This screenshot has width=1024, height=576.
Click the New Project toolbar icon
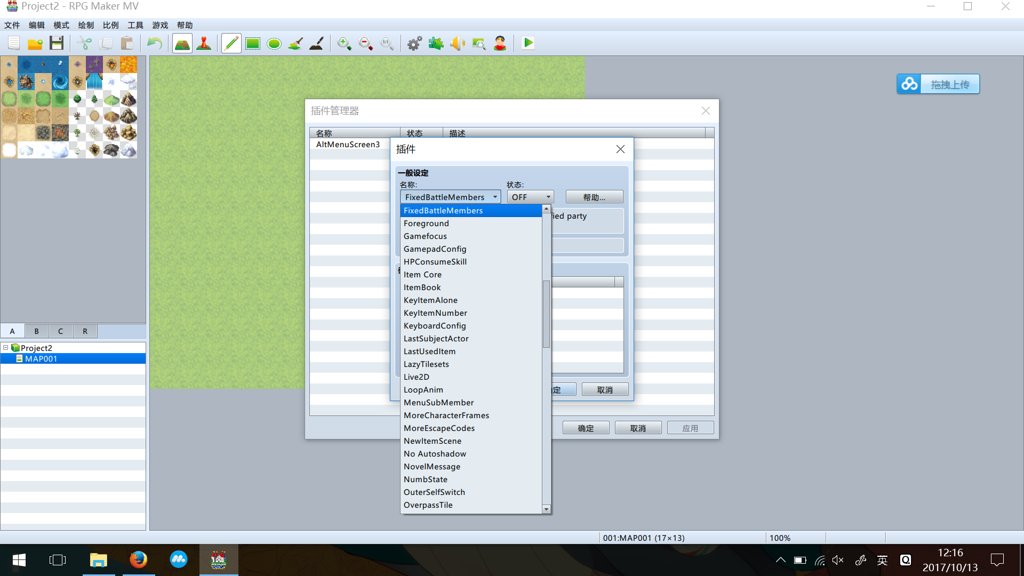(x=14, y=43)
